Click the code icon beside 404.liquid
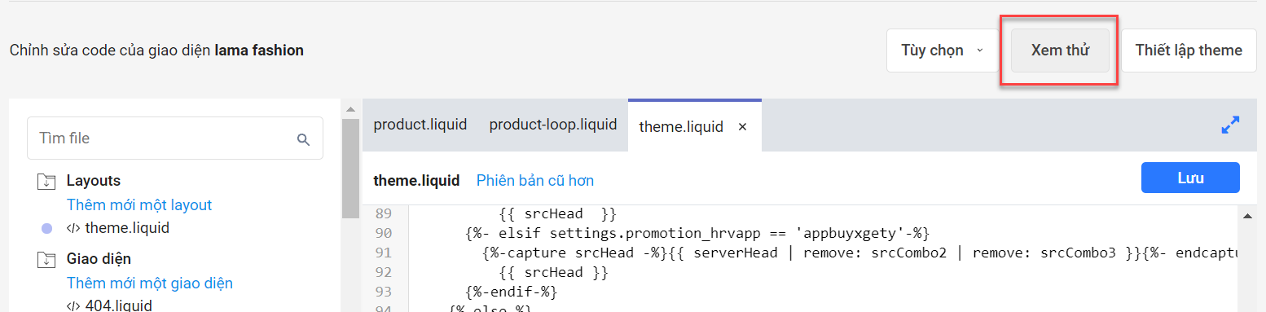The width and height of the screenshot is (1266, 312). click(73, 306)
